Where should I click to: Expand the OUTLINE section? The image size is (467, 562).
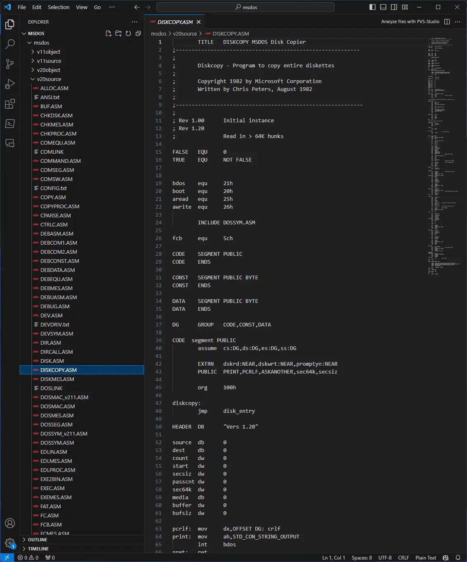point(82,540)
